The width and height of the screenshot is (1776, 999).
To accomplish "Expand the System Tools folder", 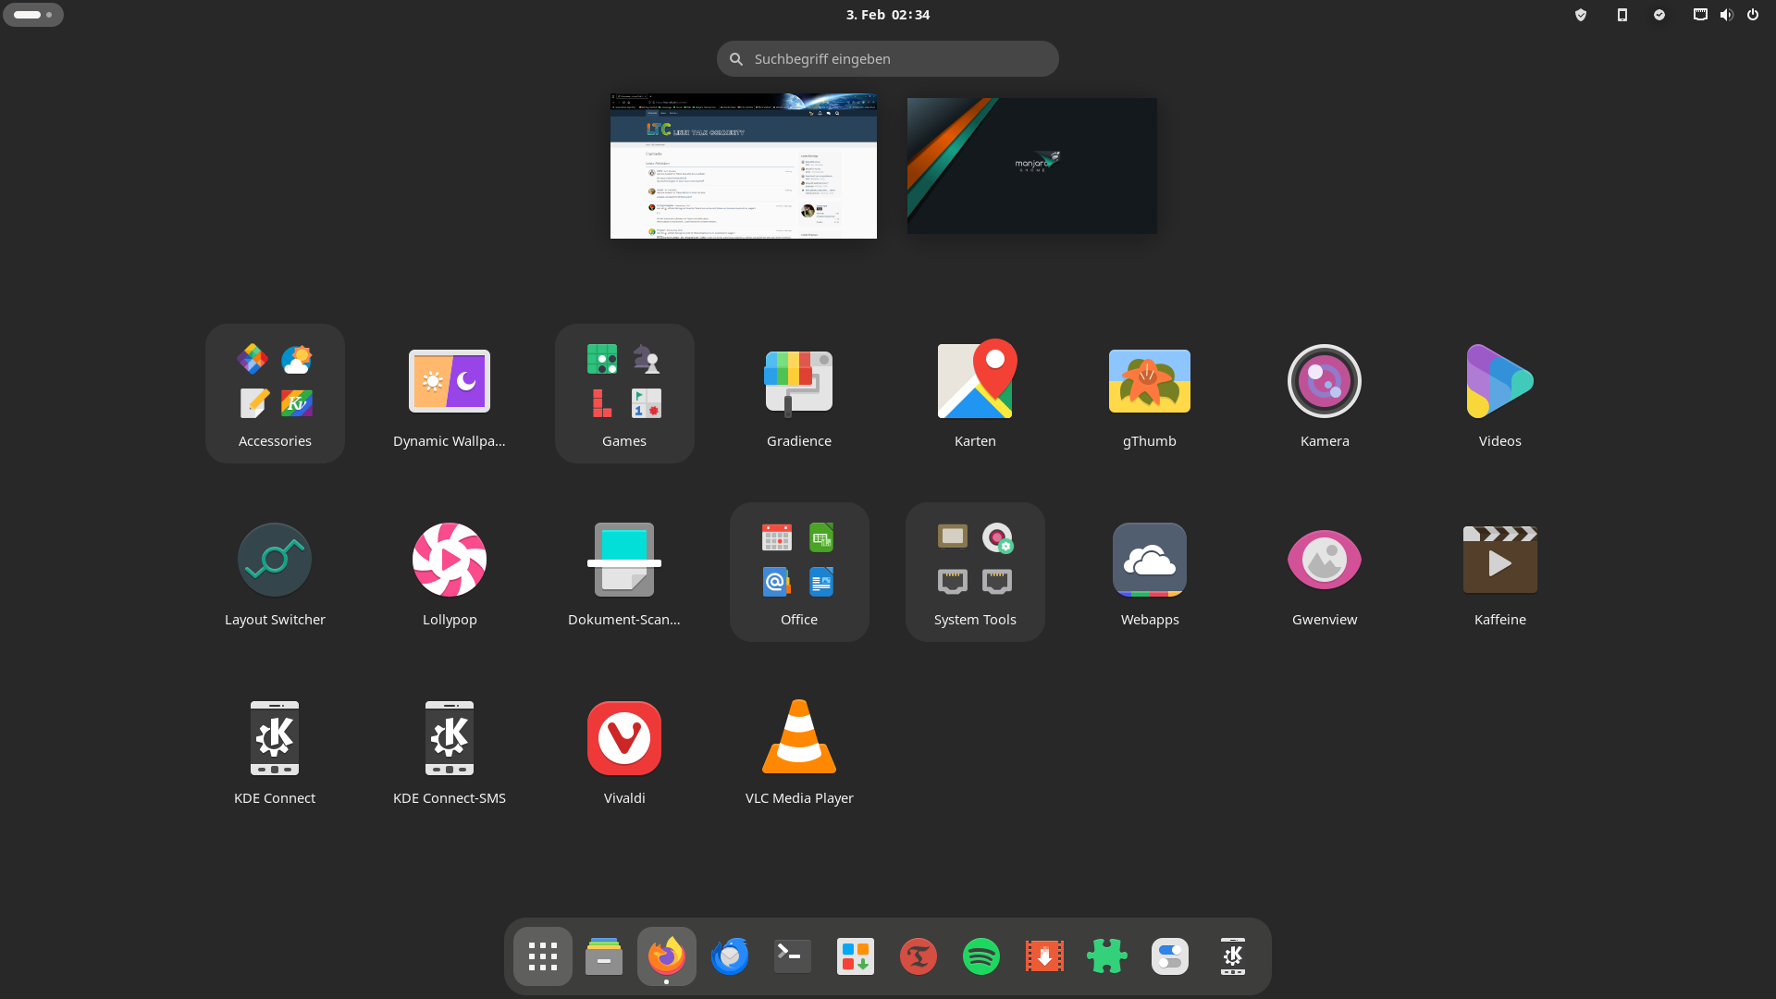I will tap(974, 572).
